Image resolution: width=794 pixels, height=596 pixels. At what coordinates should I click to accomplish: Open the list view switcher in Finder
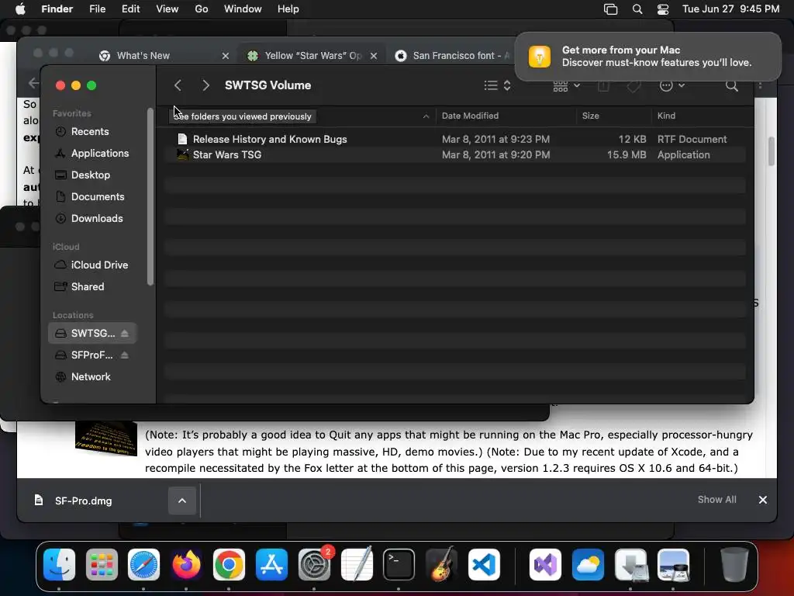coord(497,85)
